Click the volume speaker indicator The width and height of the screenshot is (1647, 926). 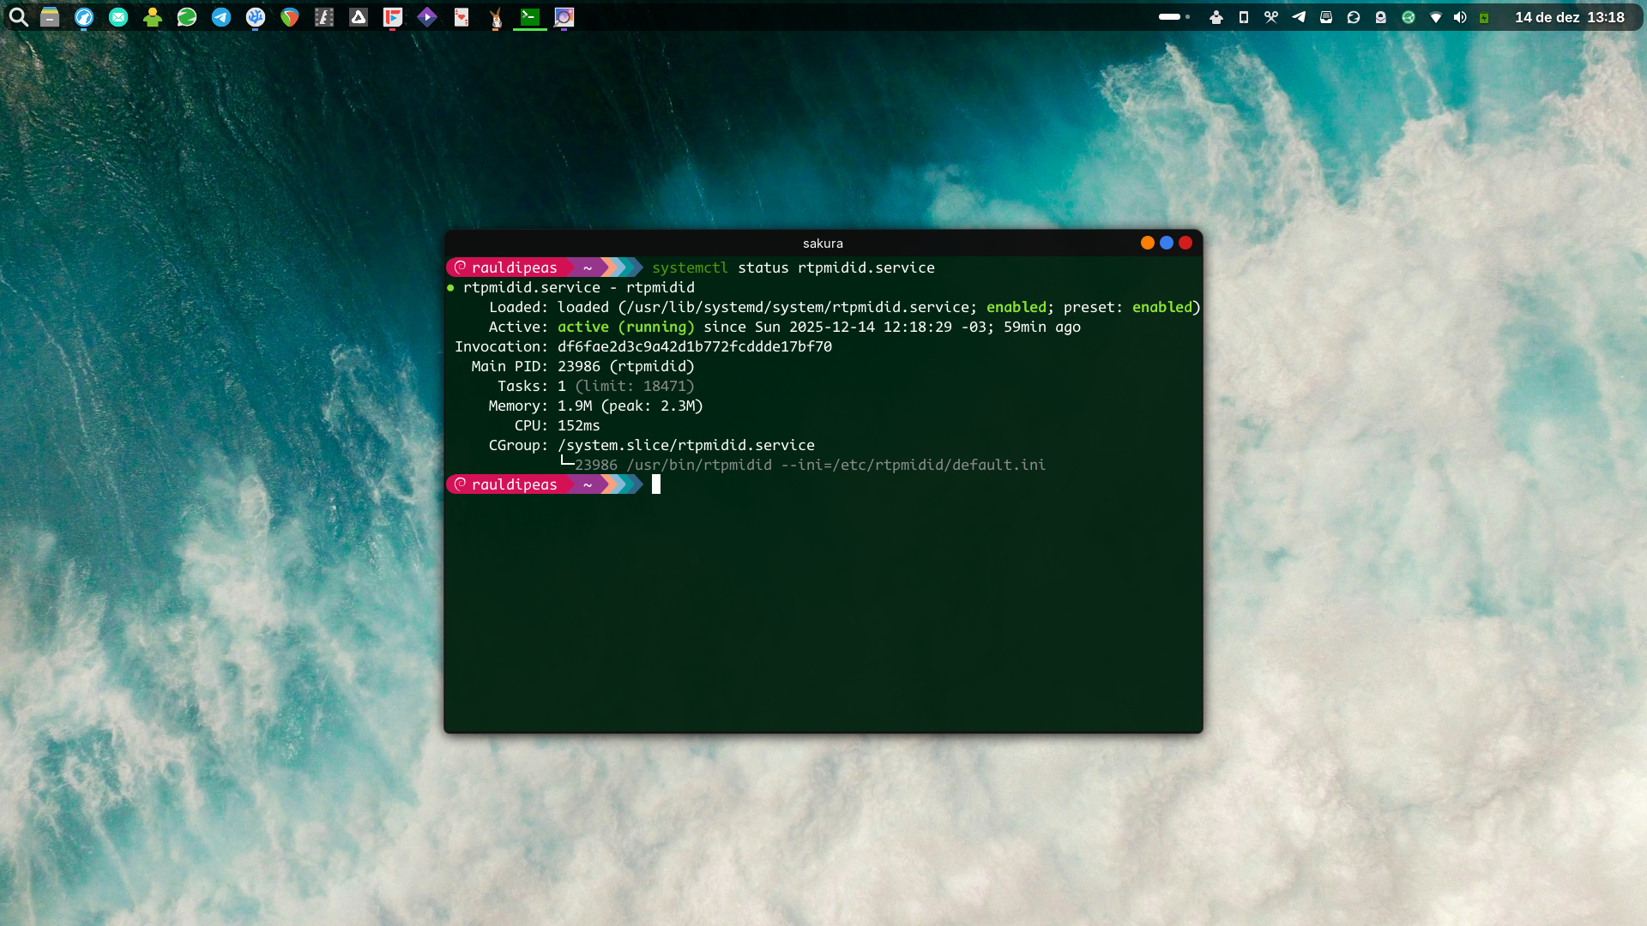1460,17
